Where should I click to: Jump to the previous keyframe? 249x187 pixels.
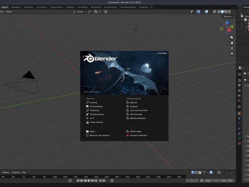coord(82,181)
